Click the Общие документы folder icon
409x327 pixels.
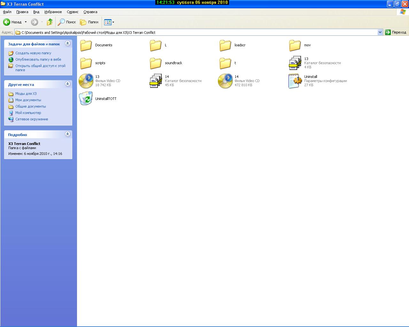(11, 107)
